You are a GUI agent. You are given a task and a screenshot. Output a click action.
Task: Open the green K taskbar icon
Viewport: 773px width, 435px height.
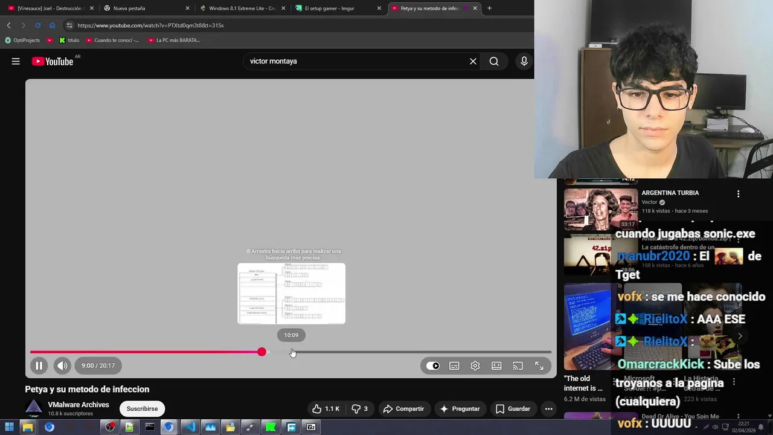coord(271,427)
